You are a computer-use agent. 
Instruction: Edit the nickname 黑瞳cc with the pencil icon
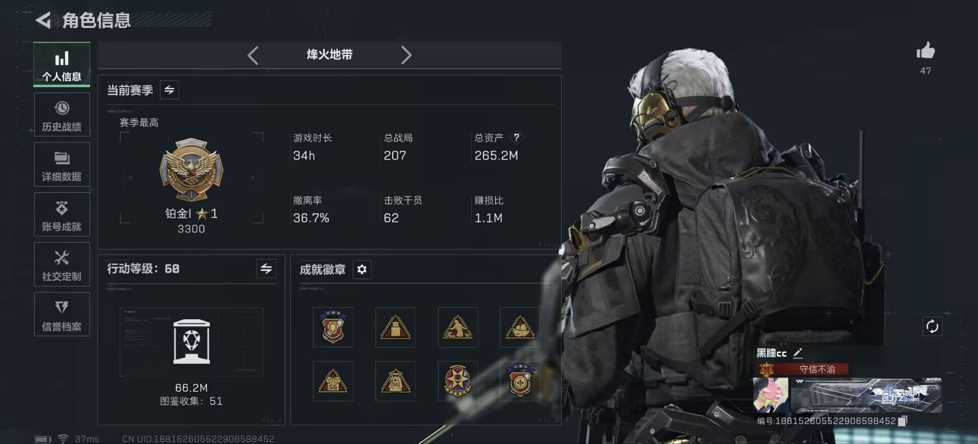click(798, 353)
